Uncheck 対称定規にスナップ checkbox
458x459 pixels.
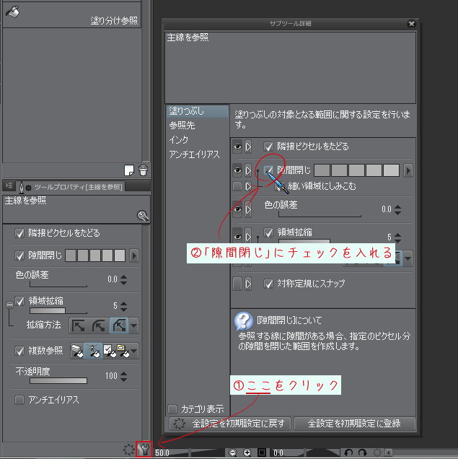click(x=269, y=284)
